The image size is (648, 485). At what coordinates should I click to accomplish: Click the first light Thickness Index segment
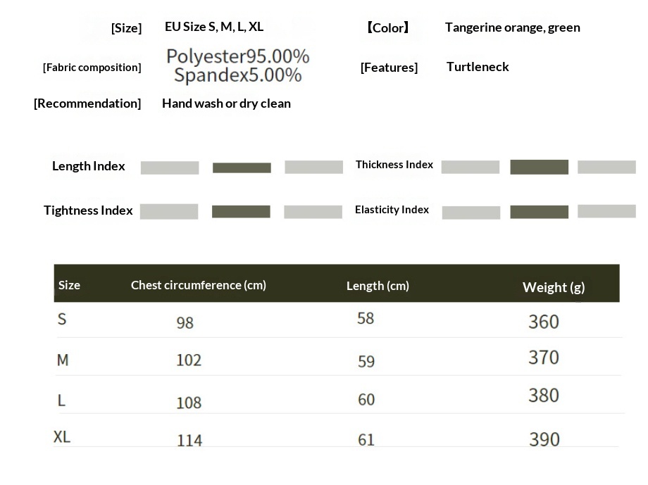click(x=470, y=167)
